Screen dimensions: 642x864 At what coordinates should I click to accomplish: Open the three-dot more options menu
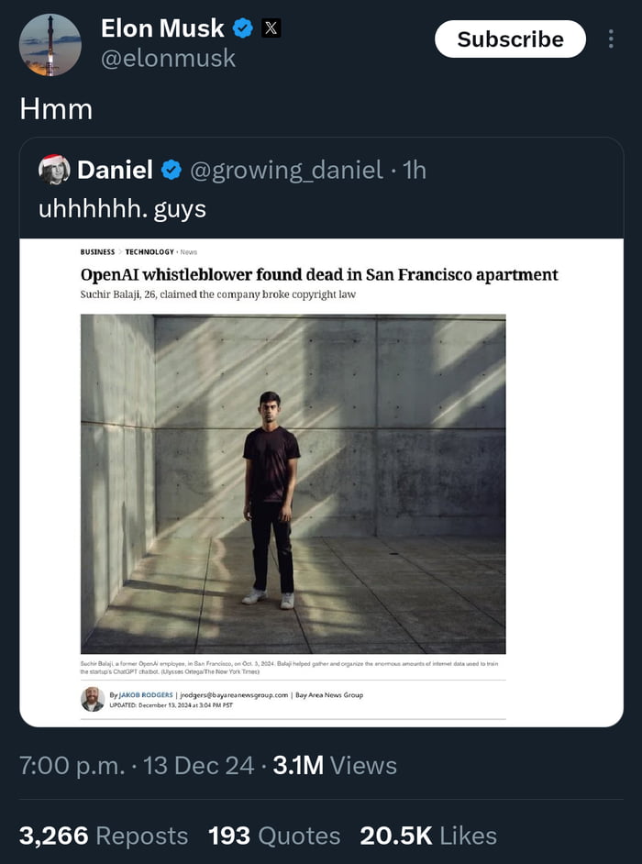pyautogui.click(x=611, y=39)
